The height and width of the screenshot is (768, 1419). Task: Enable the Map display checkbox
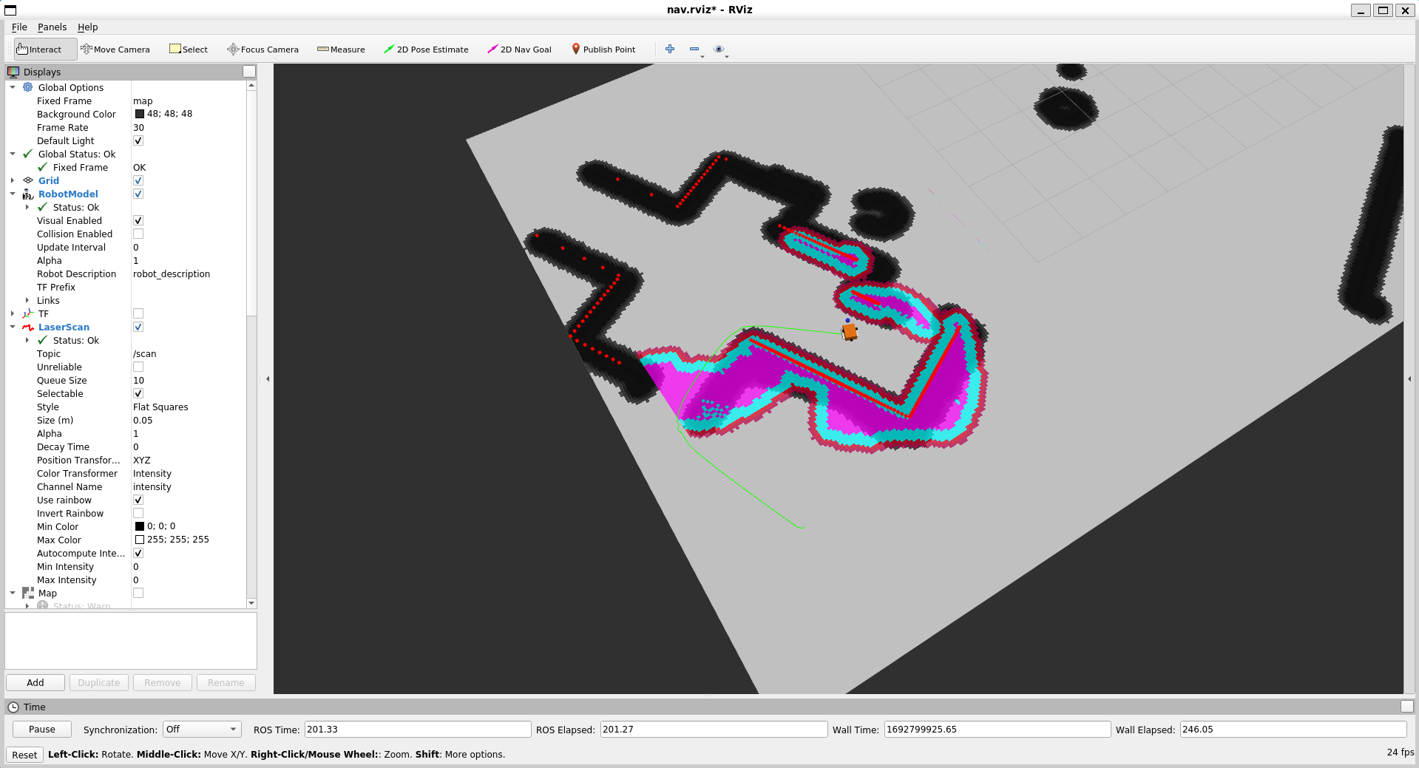tap(138, 593)
